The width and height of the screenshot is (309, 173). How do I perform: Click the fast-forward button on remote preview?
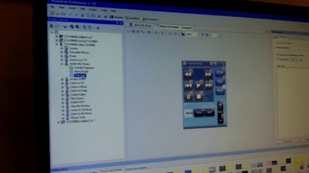[209, 74]
